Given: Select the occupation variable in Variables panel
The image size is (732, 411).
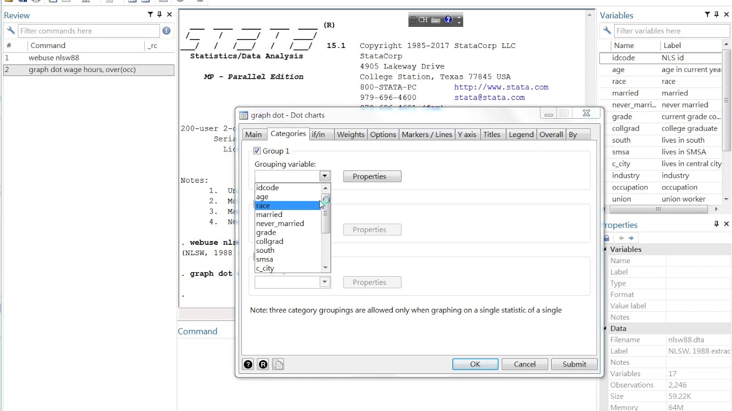Looking at the screenshot, I should click(x=661, y=187).
